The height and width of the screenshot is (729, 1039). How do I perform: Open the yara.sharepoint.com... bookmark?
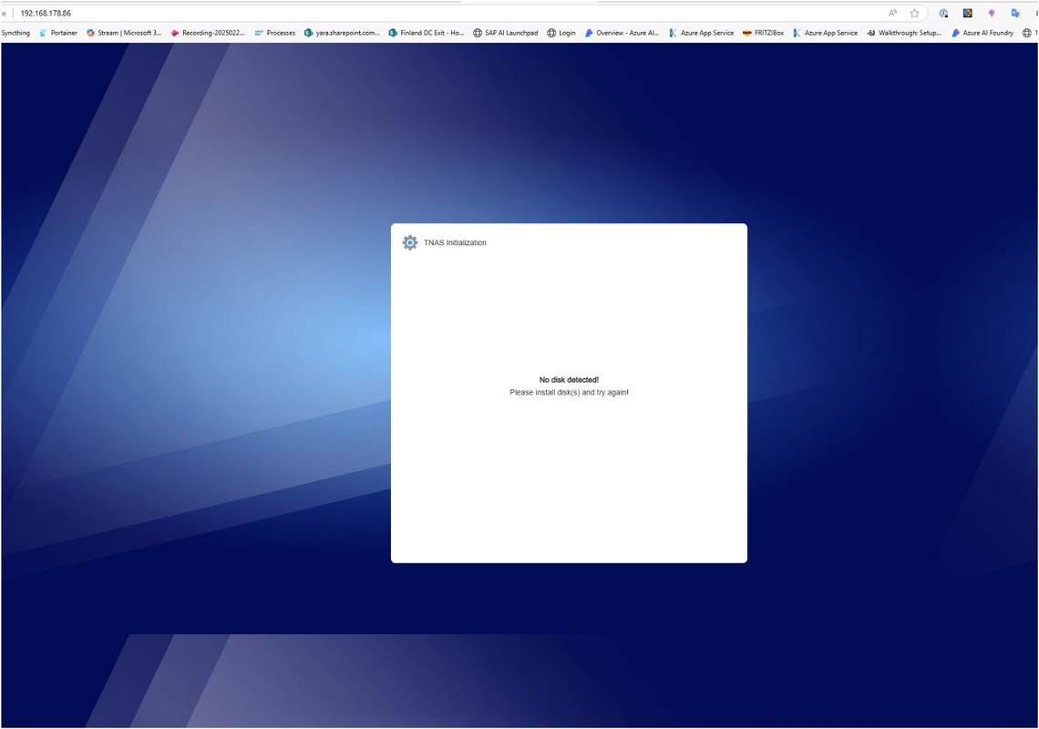tap(342, 33)
